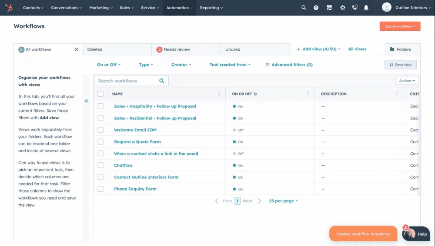435x246 pixels.
Task: Open the calling phone icon
Action: coord(355,7)
